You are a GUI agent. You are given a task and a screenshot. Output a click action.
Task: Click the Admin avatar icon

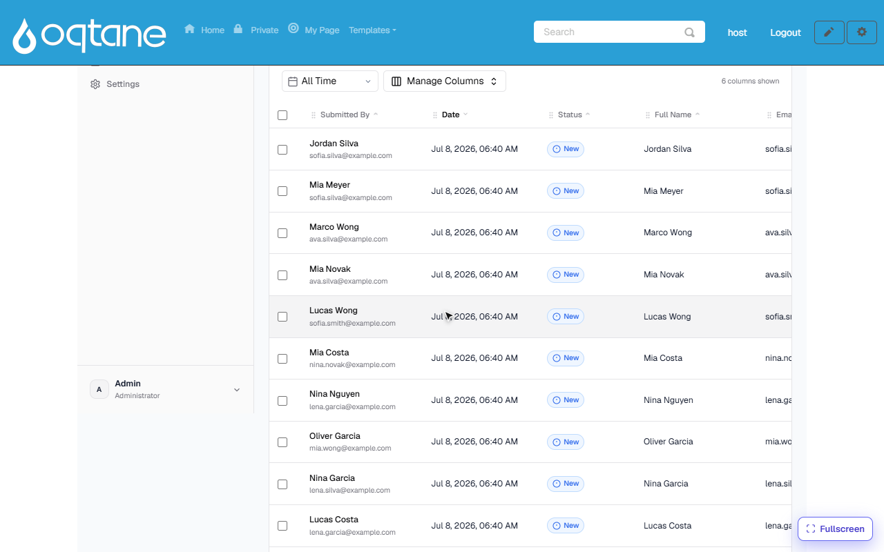99,389
